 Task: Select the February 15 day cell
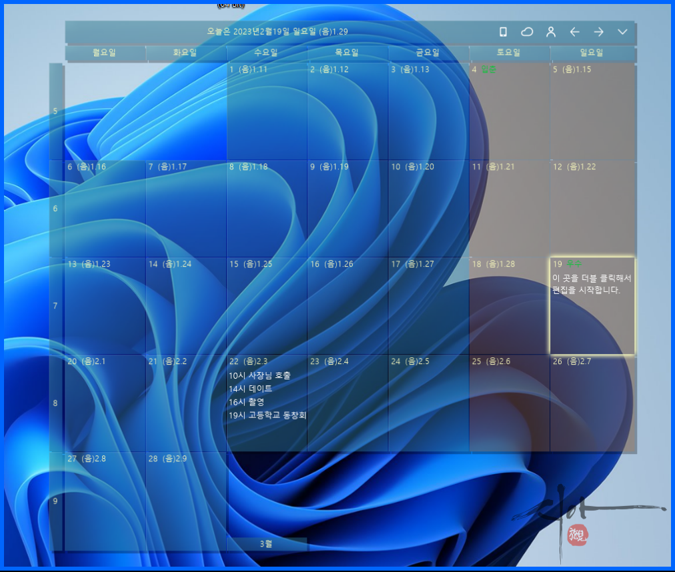click(267, 306)
